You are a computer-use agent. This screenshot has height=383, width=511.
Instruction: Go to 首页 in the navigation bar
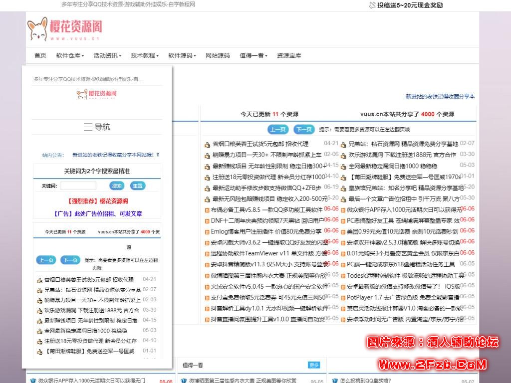pyautogui.click(x=40, y=55)
